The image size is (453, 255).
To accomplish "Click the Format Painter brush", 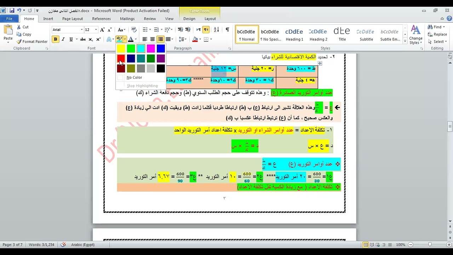I will [19, 41].
